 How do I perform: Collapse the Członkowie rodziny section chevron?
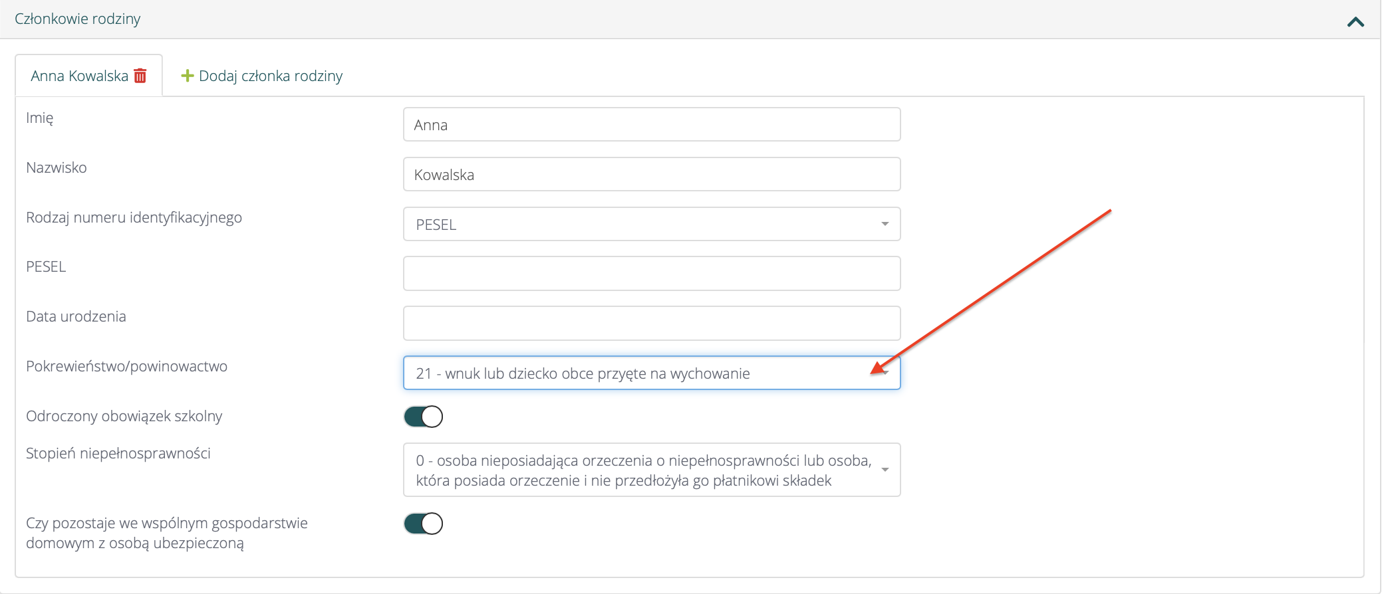point(1355,22)
